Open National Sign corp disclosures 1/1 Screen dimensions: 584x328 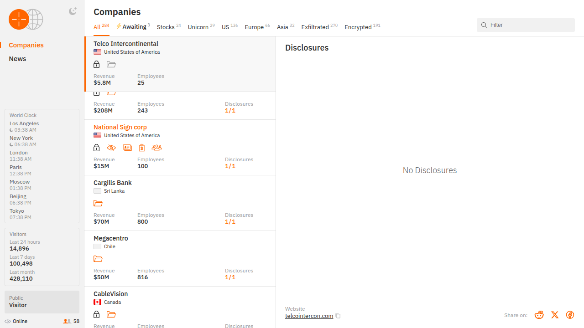pos(230,166)
